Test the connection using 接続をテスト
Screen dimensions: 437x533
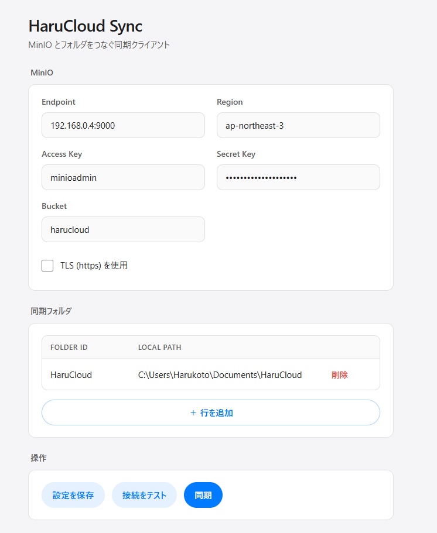[144, 495]
